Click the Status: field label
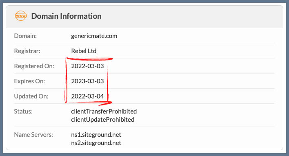 click(23, 111)
